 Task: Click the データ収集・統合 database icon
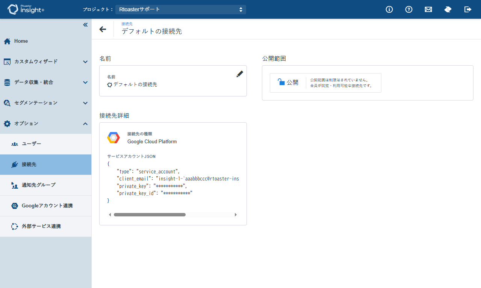7,82
